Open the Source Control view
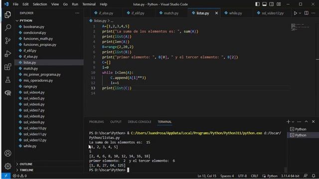This screenshot has height=179, width=319. (8, 41)
